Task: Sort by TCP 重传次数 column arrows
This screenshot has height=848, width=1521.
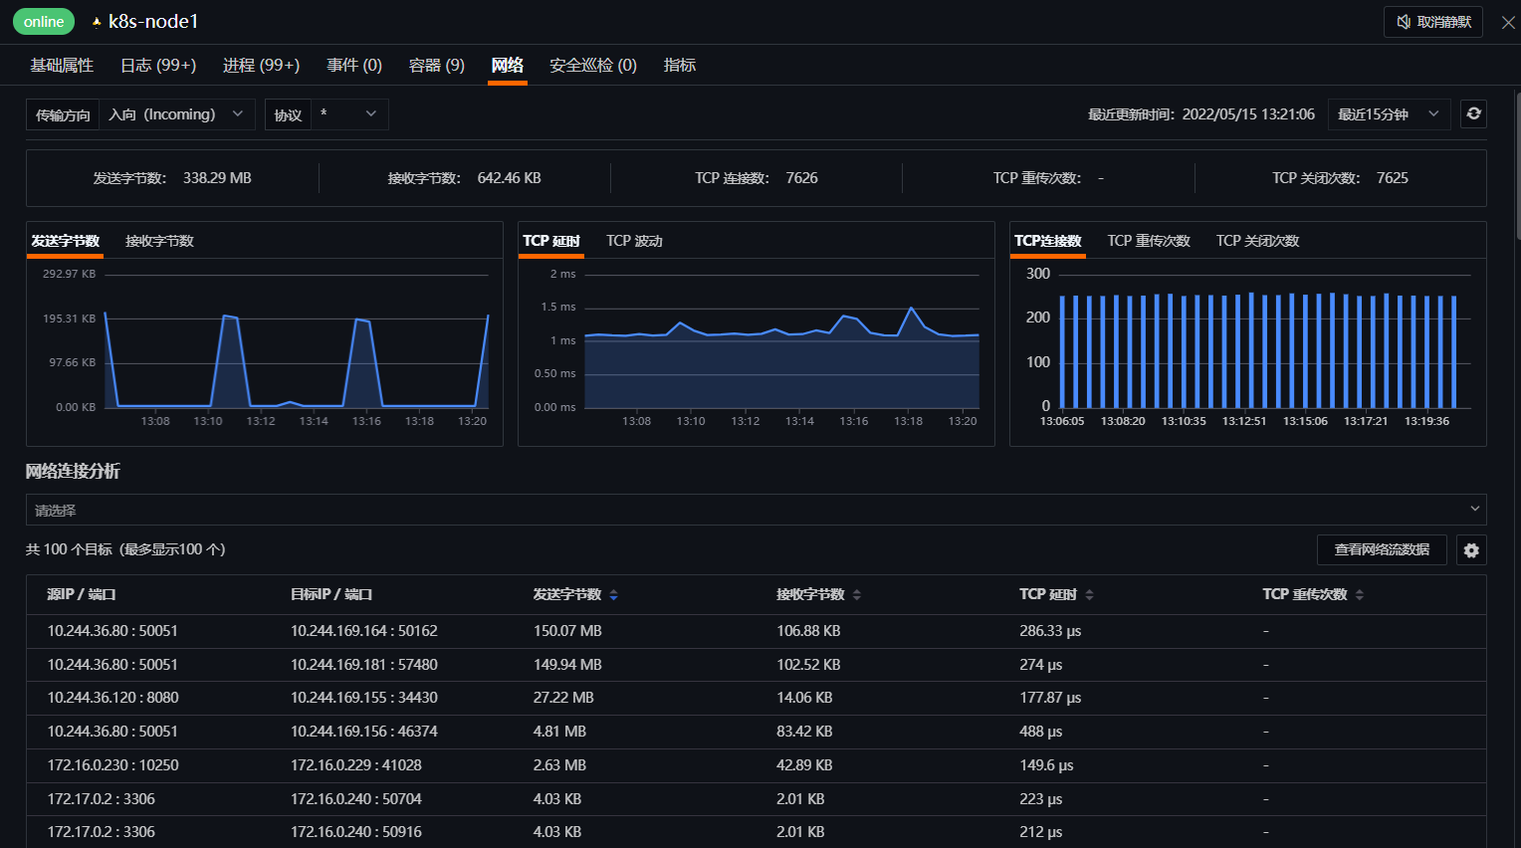Action: pyautogui.click(x=1359, y=595)
